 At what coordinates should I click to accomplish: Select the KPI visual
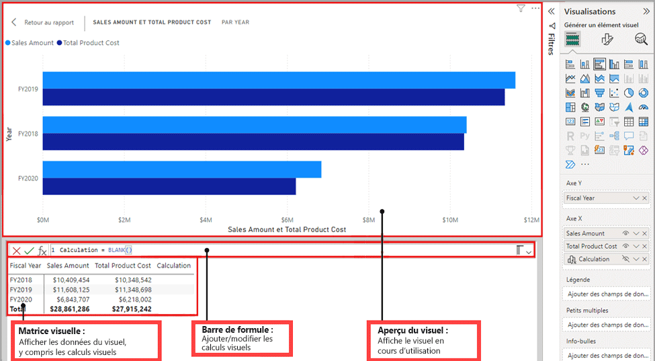coord(599,122)
